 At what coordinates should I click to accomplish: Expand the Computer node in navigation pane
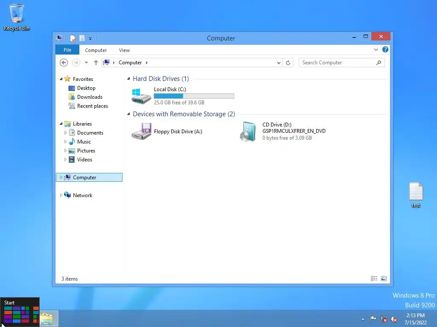tap(61, 178)
